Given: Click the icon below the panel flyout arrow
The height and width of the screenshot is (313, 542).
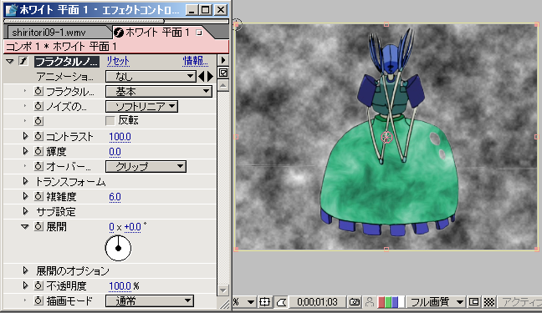Looking at the screenshot, I should [223, 73].
